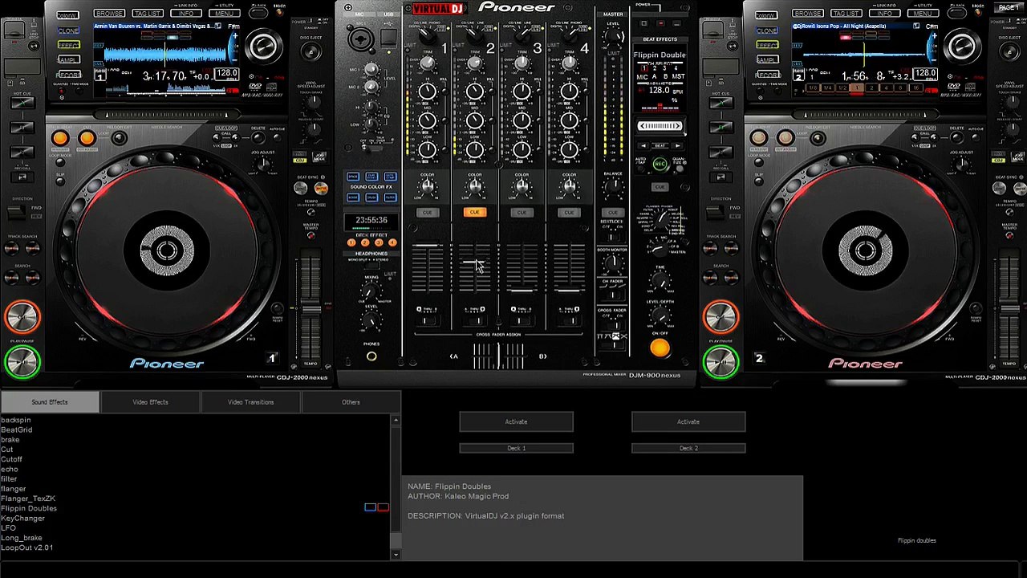1027x578 pixels.
Task: Click the channel 2 HI EQ knob
Action: tap(474, 92)
